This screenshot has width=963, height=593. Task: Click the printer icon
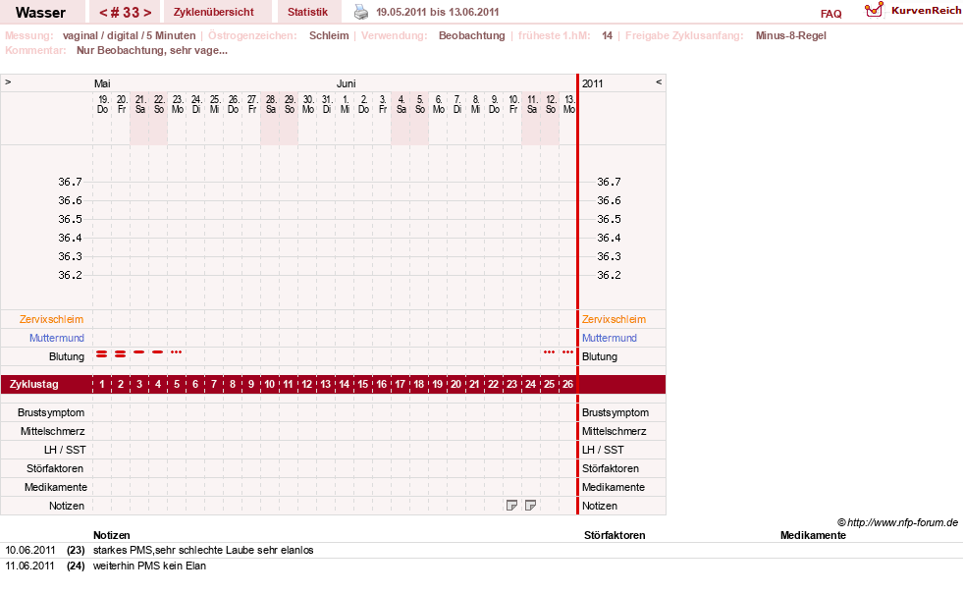click(x=361, y=12)
